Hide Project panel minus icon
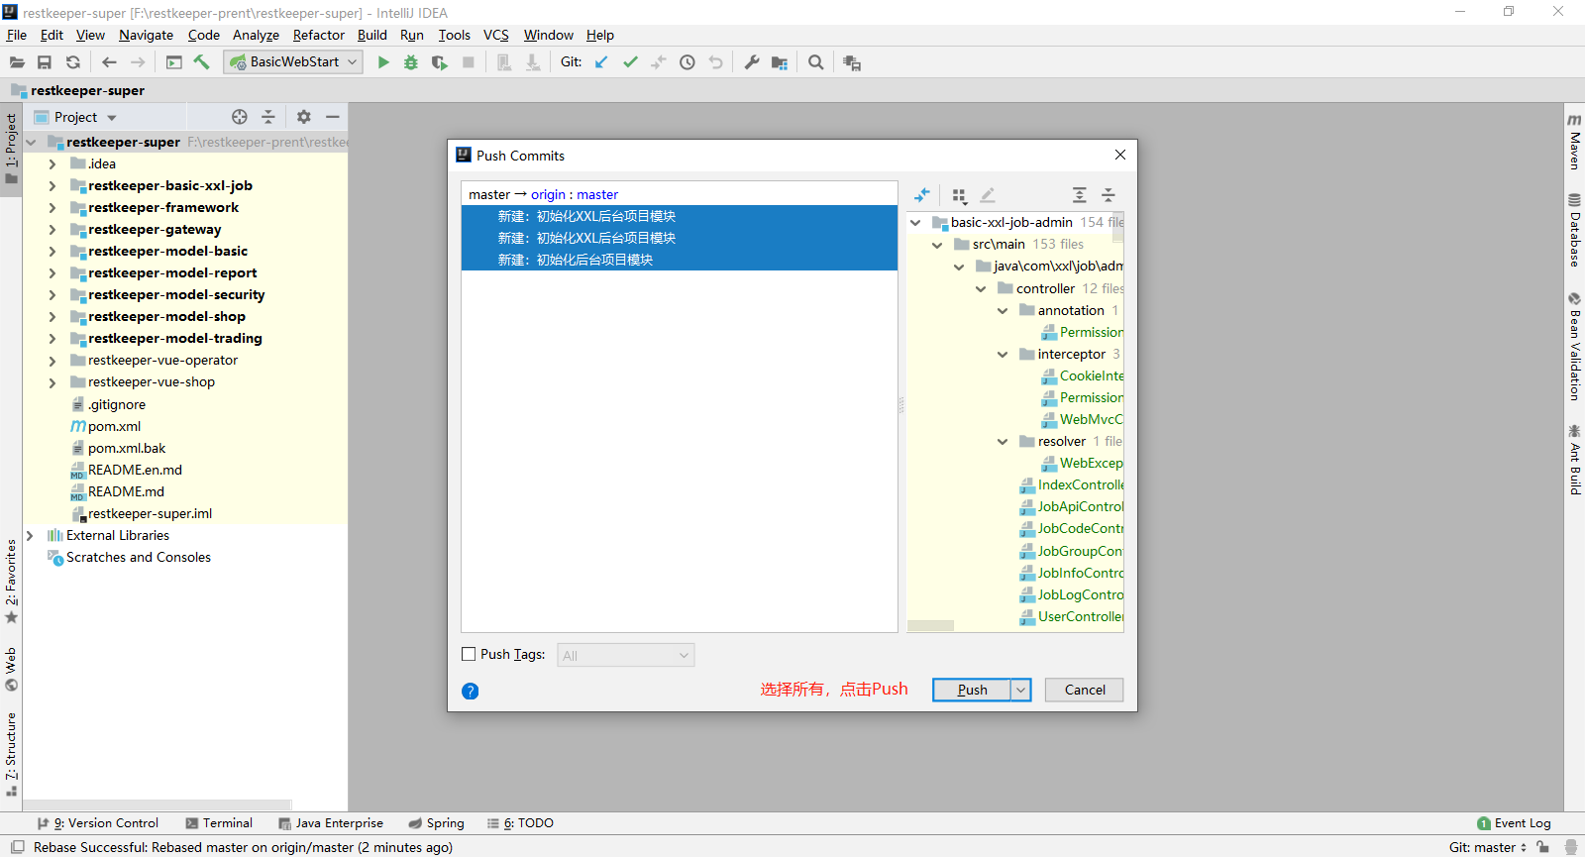 coord(333,117)
